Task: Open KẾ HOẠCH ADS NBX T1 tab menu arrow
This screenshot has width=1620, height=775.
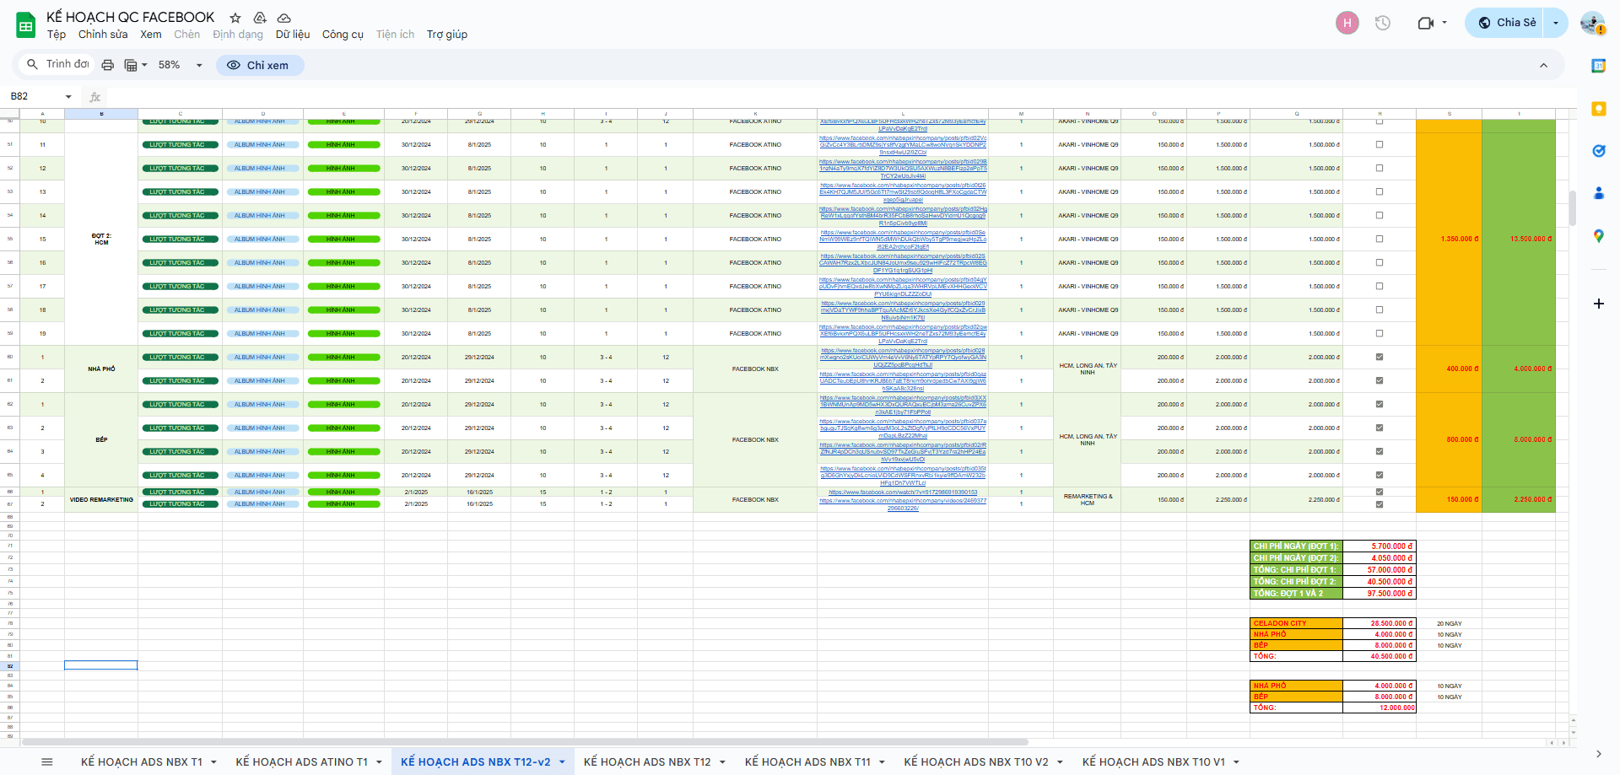Action: (213, 762)
